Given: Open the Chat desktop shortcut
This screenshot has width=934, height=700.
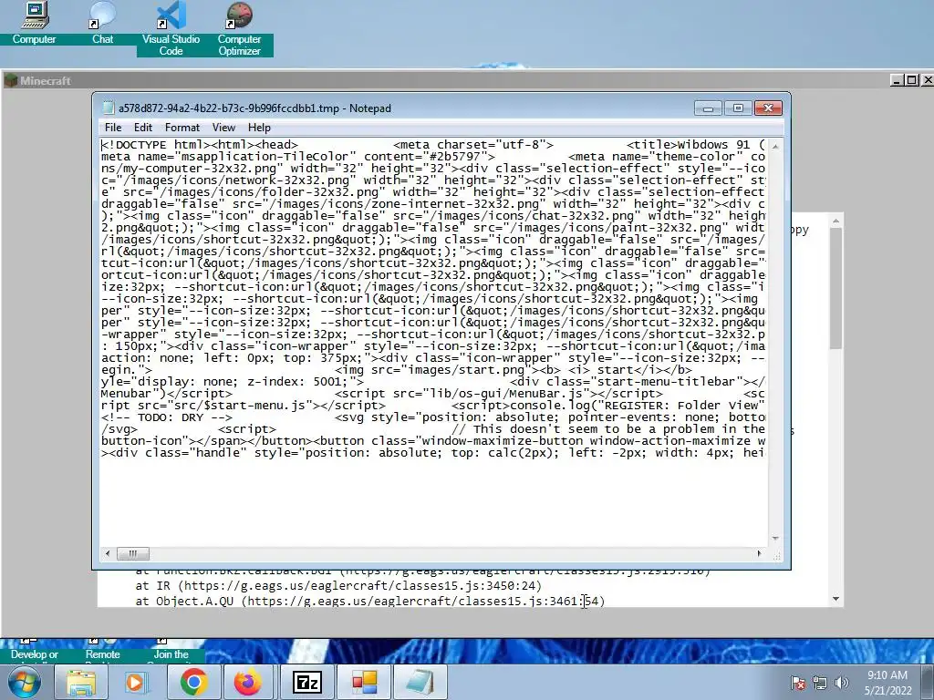Looking at the screenshot, I should pyautogui.click(x=102, y=23).
